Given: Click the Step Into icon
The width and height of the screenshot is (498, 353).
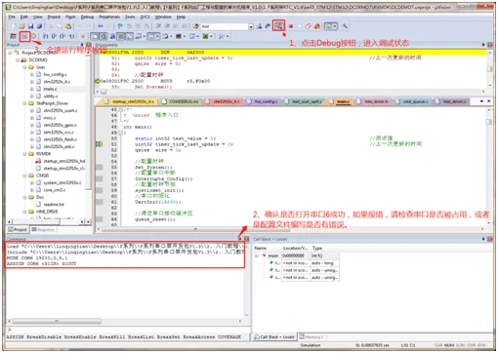Looking at the screenshot, I should 46,36.
